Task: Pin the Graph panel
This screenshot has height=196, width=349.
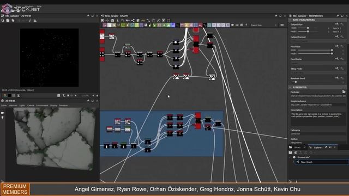Action: click(x=276, y=16)
